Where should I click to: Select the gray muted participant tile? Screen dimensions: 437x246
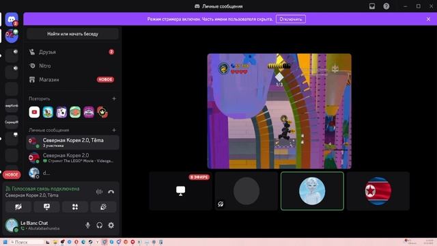pyautogui.click(x=246, y=191)
